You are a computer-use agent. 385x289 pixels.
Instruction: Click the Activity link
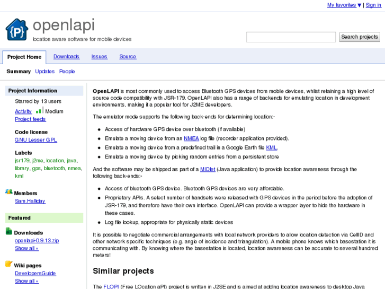pyautogui.click(x=23, y=111)
